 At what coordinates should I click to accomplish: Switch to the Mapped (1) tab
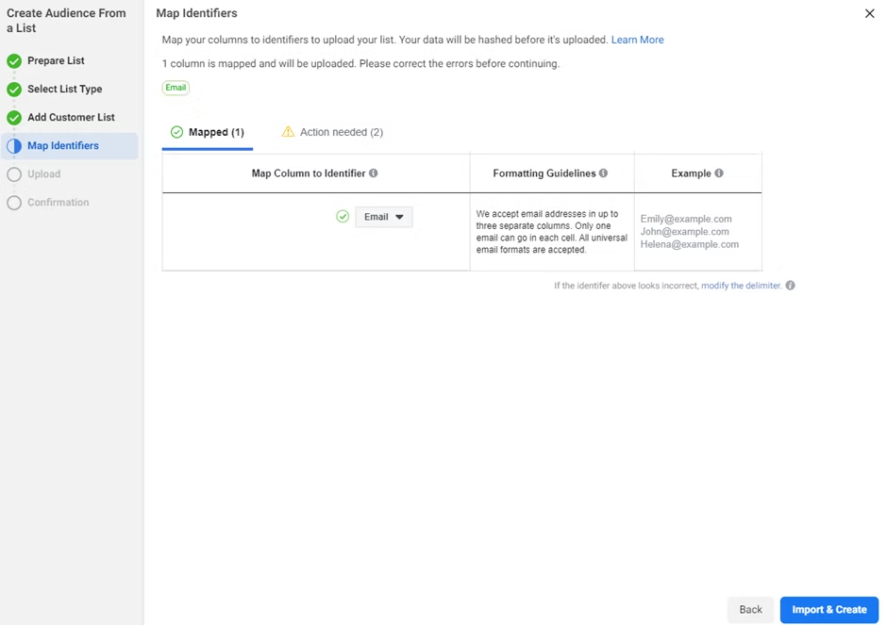point(207,132)
